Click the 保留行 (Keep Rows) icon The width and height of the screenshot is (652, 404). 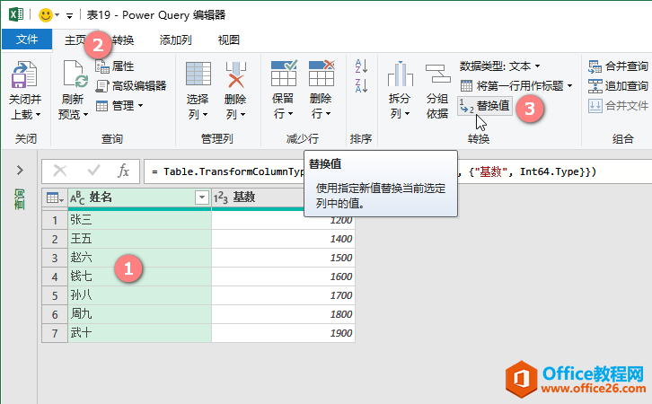(x=284, y=76)
